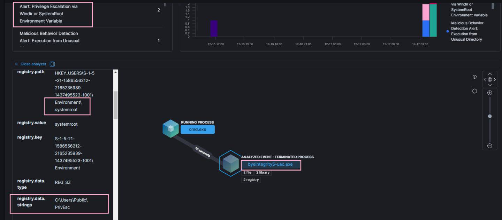The height and width of the screenshot is (220, 502).
Task: Click the cmd.exe cube node icon
Action: pos(170,128)
